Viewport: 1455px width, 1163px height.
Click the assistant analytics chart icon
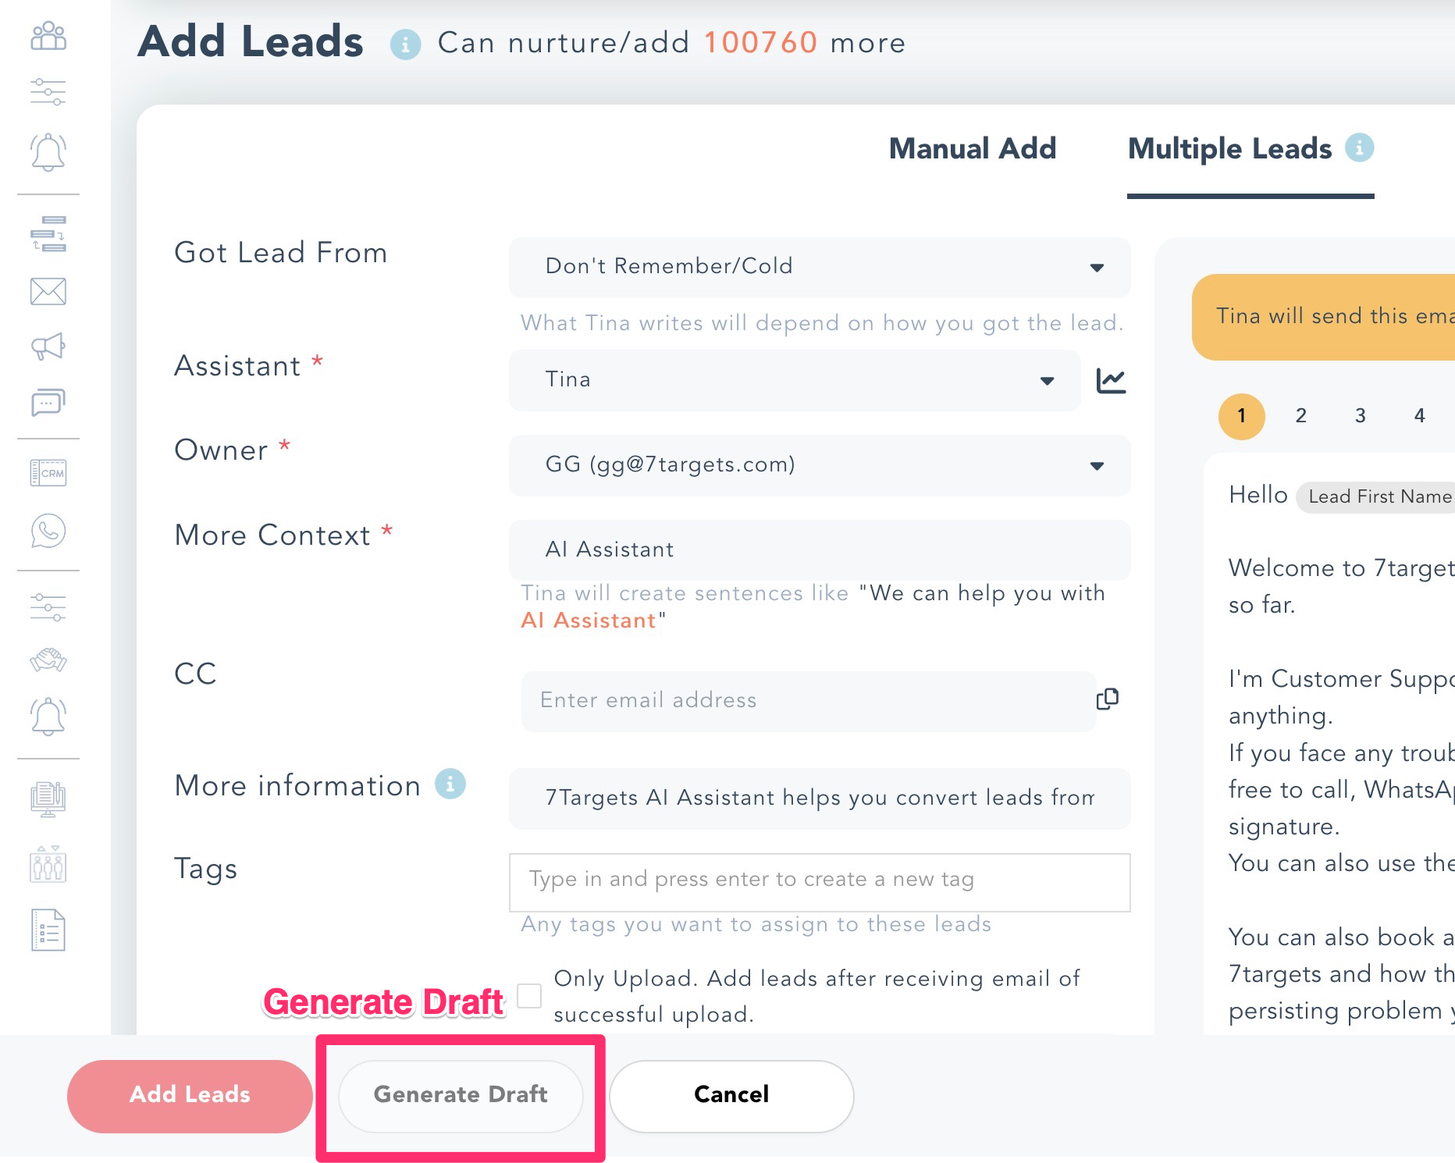point(1111,381)
